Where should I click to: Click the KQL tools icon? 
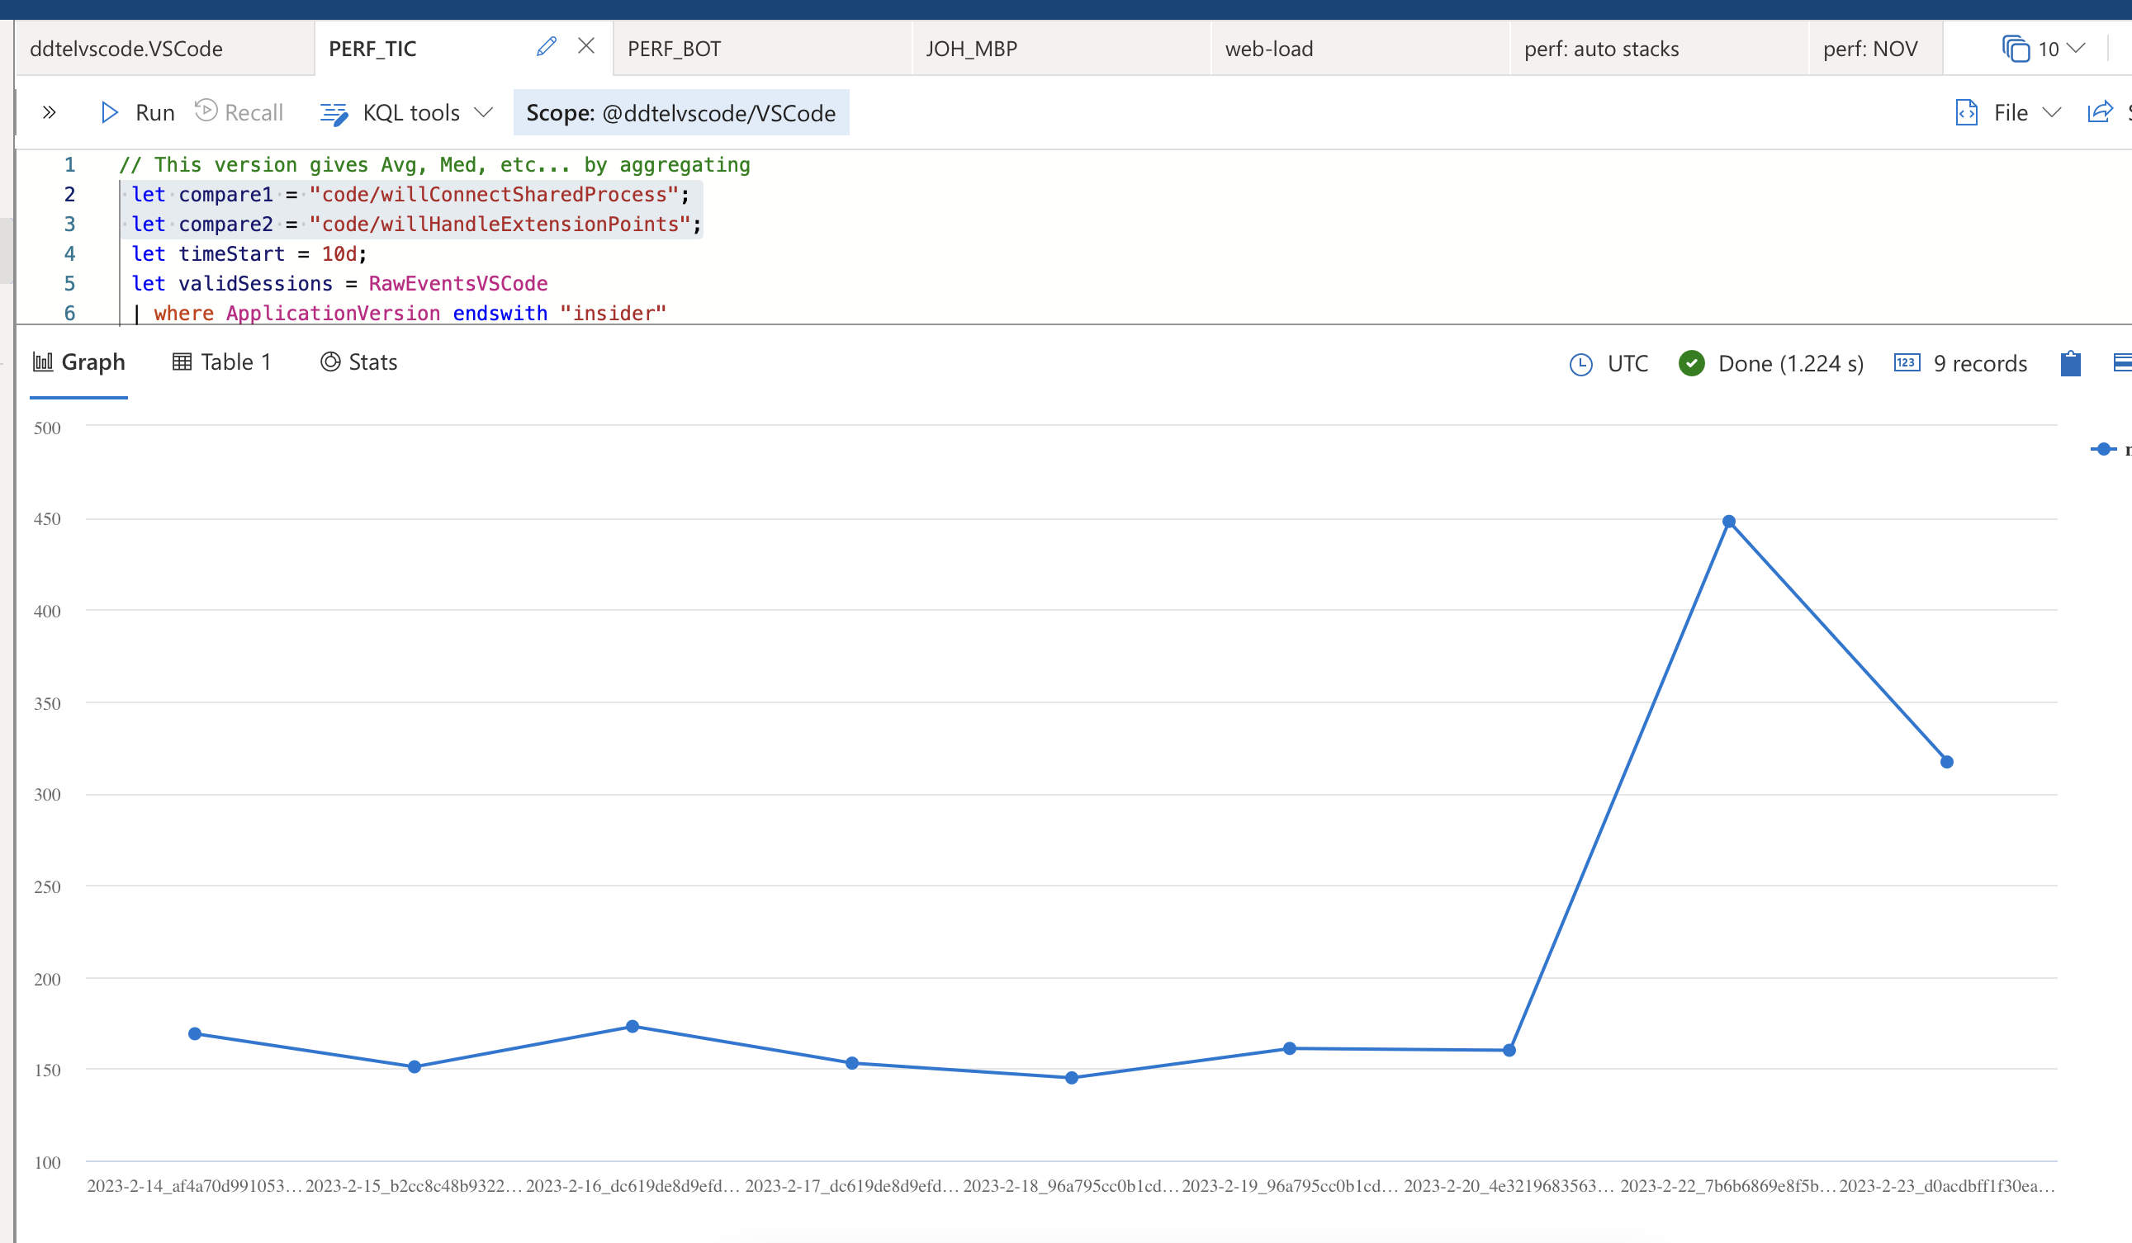pyautogui.click(x=334, y=112)
